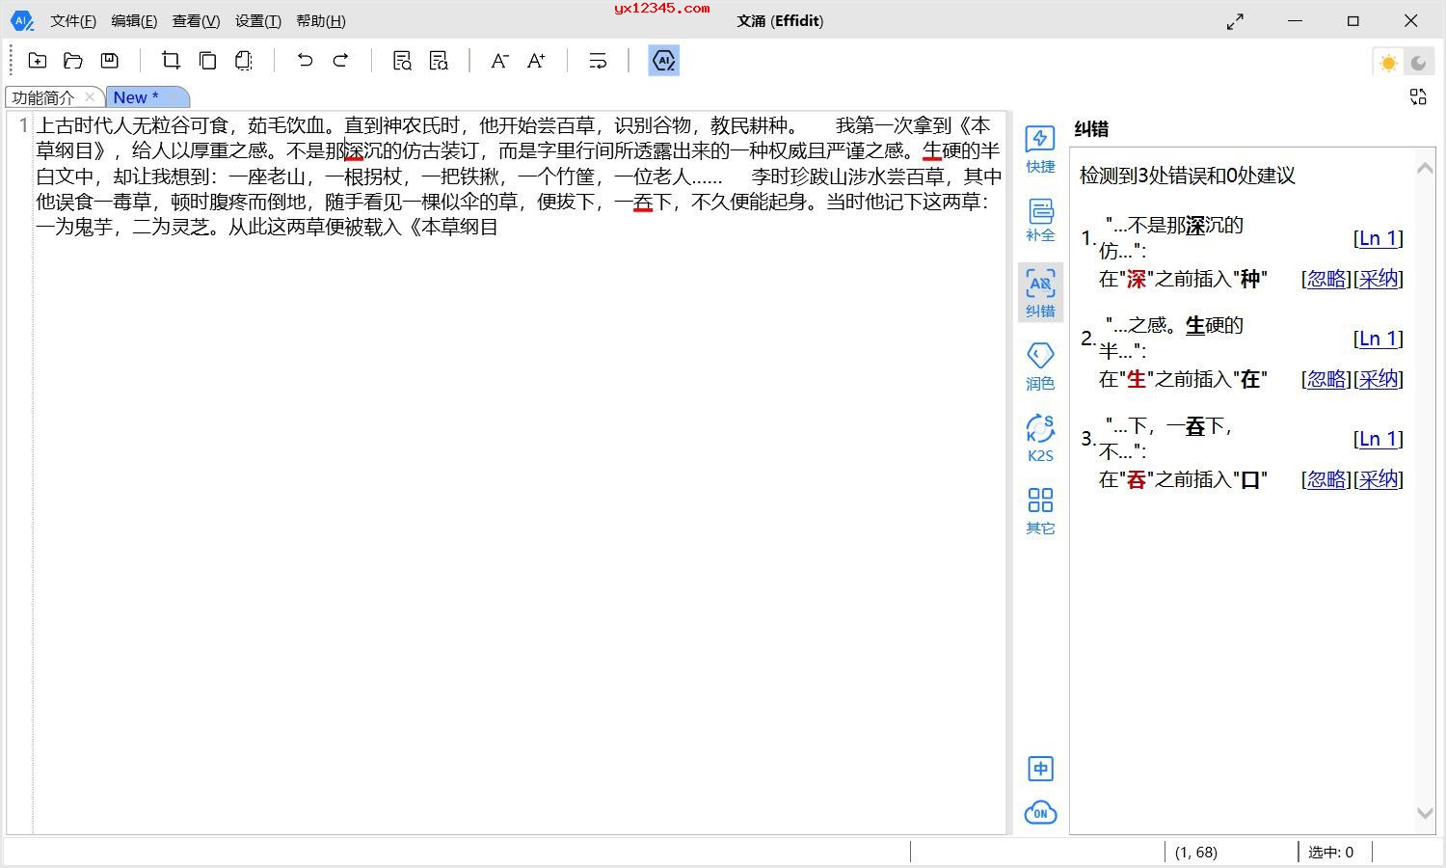Toggle the cloud ON switch
Viewport: 1446px width, 868px height.
[1040, 812]
